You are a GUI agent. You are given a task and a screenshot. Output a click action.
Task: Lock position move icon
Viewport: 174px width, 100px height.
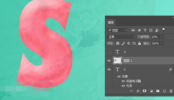coord(128,43)
